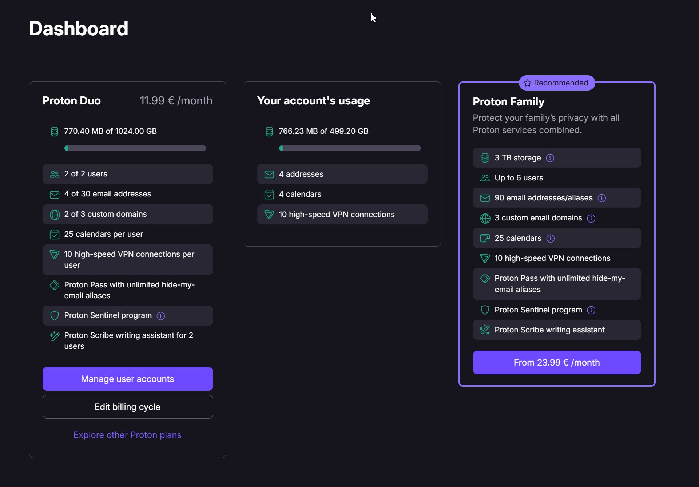Viewport: 699px width, 487px height.
Task: Click Up to 6 users text
Action: click(519, 178)
